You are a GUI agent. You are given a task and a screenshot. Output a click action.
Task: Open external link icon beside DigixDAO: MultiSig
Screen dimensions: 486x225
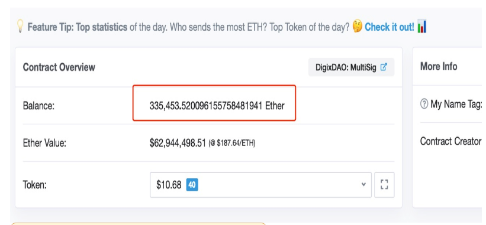[x=384, y=67]
